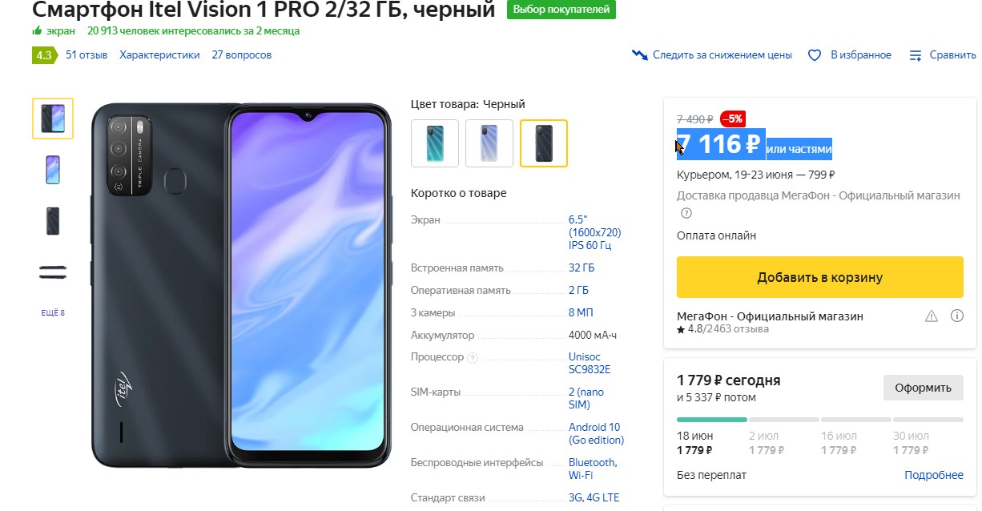This screenshot has width=982, height=511.
Task: Click the help icon next to Процессор
Action: pyautogui.click(x=473, y=358)
